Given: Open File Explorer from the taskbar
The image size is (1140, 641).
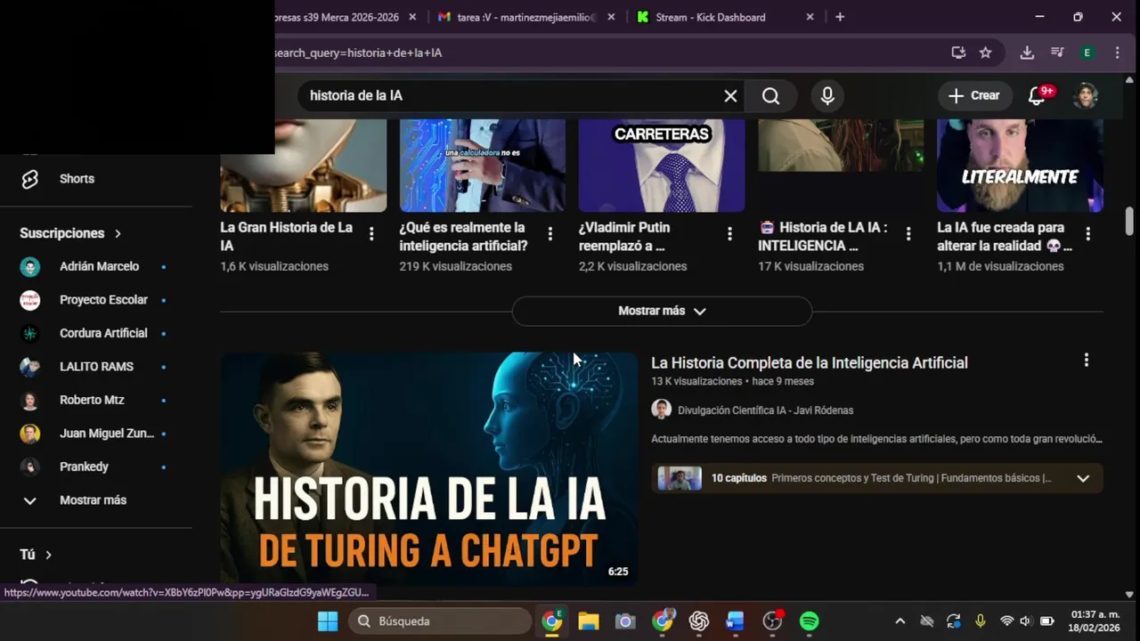Looking at the screenshot, I should [589, 621].
